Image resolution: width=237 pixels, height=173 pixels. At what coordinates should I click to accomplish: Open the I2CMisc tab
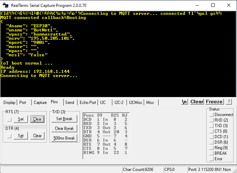click(x=135, y=103)
